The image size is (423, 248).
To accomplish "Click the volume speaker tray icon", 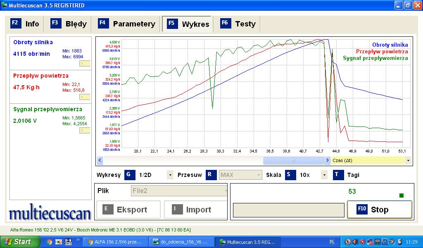I will click(x=355, y=242).
